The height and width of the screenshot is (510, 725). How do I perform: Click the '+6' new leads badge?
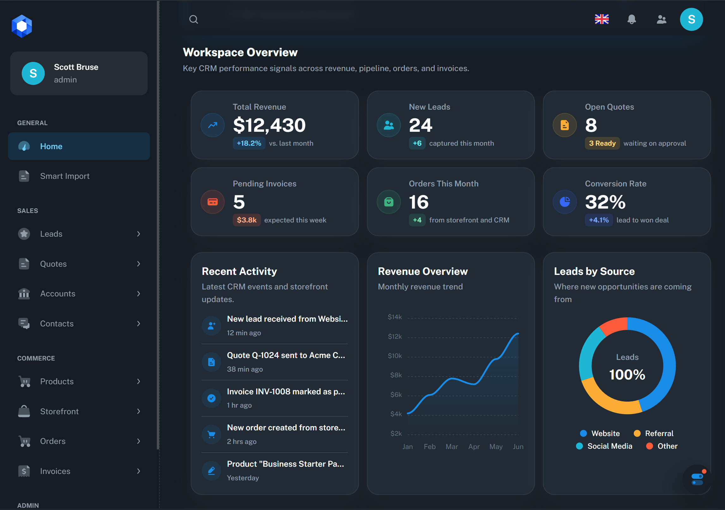click(x=417, y=143)
